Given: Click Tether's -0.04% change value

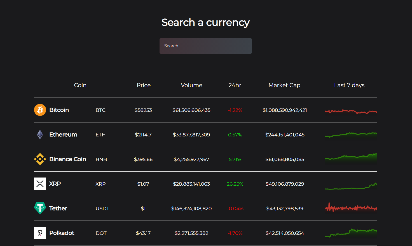Looking at the screenshot, I should click(x=235, y=209).
